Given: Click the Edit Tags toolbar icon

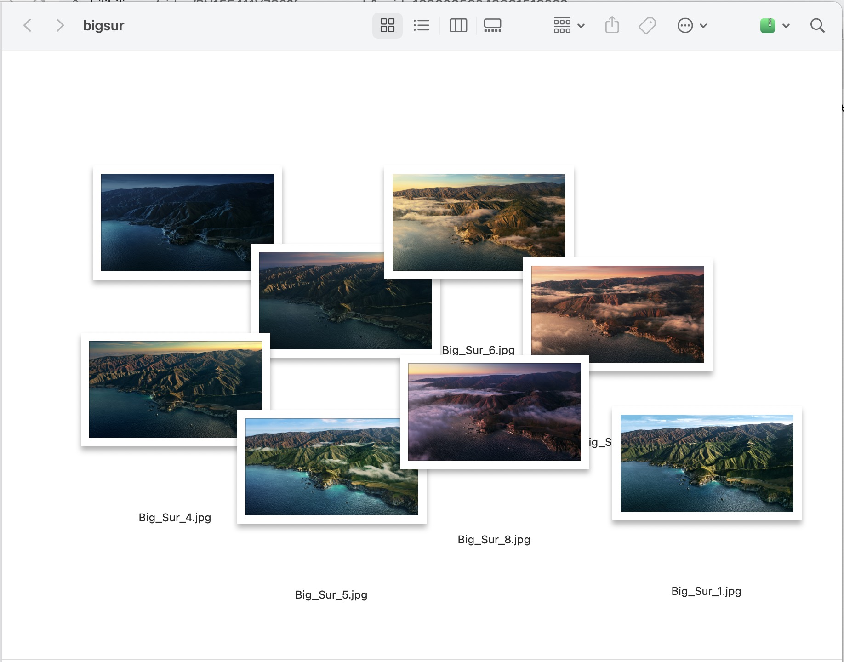Looking at the screenshot, I should [x=647, y=25].
